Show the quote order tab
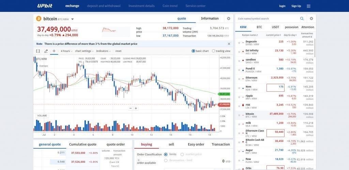The image size is (349, 170). click(116, 144)
